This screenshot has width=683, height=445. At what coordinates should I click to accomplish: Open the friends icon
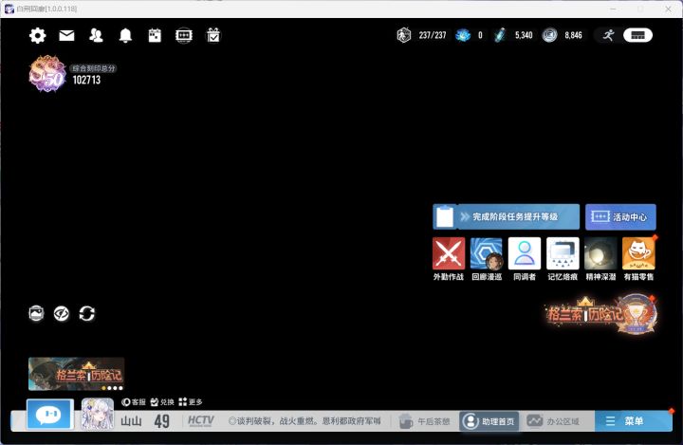point(96,35)
